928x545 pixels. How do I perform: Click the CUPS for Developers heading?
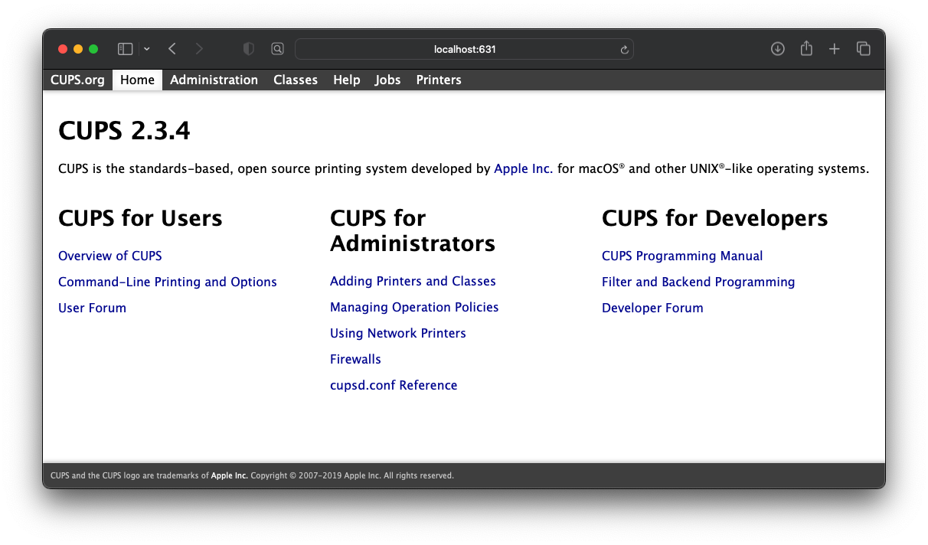pyautogui.click(x=715, y=218)
